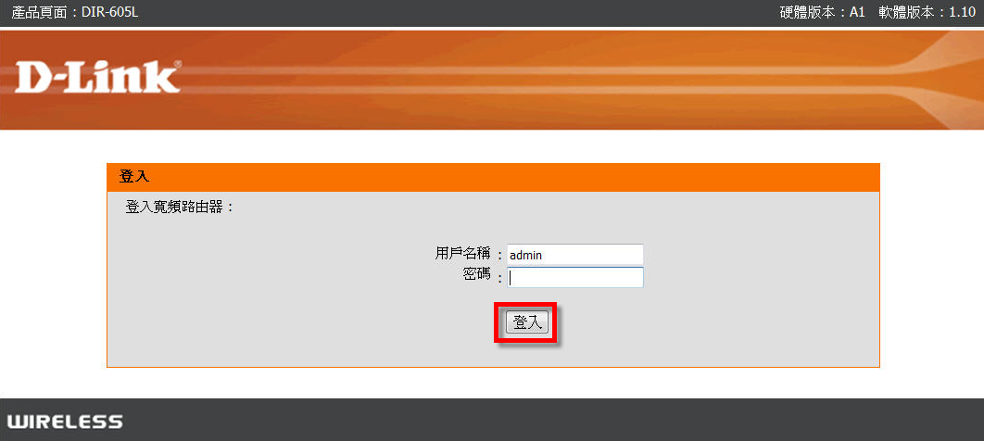The height and width of the screenshot is (441, 984).
Task: Click the A1 hardware version value
Action: (x=857, y=12)
